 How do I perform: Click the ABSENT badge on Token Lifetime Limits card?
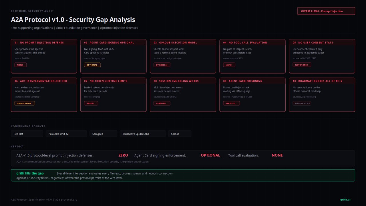(91, 103)
